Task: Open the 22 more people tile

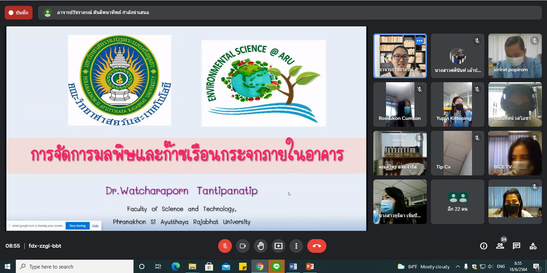Action: (x=458, y=202)
